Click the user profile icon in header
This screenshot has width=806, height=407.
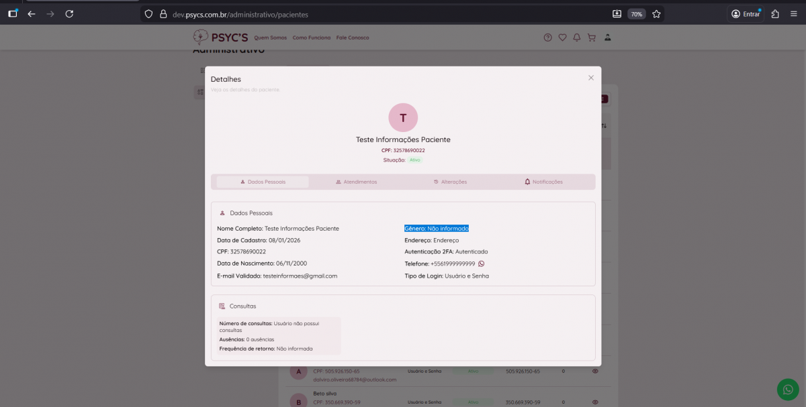coord(608,38)
